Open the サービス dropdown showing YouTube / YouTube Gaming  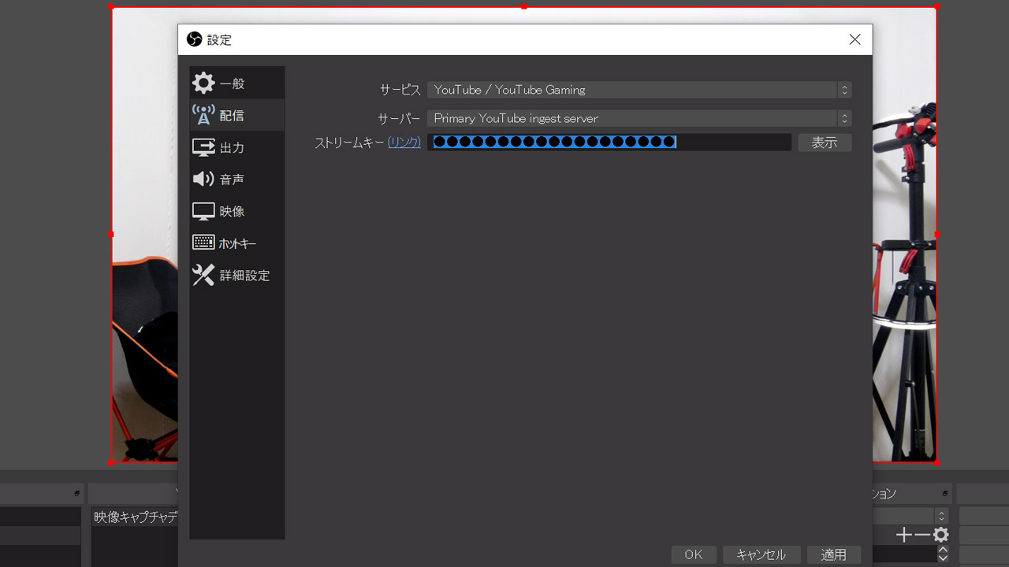coord(639,90)
